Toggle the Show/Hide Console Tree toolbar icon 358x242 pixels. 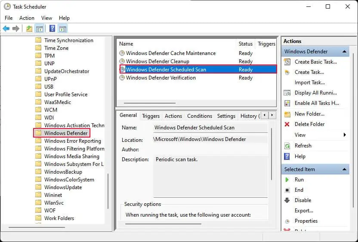(39, 29)
